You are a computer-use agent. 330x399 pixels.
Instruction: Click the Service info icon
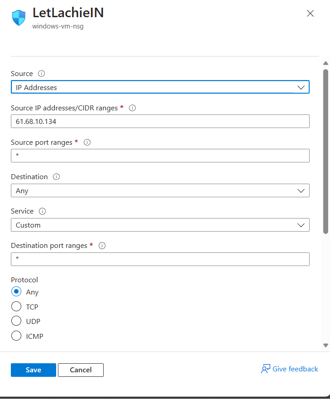[42, 211]
